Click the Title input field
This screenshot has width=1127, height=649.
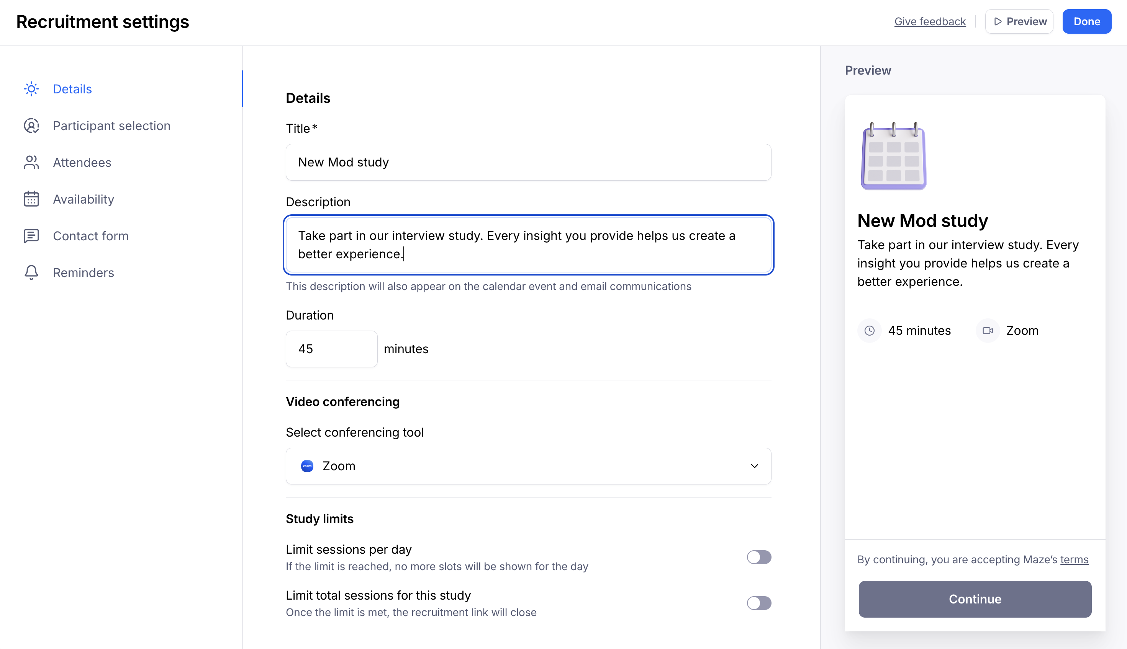tap(528, 162)
